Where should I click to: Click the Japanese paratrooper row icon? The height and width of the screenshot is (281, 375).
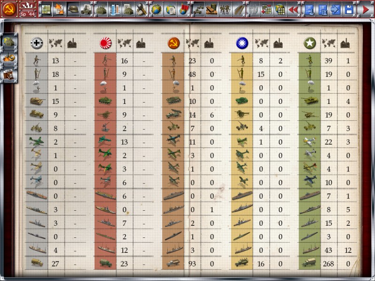click(x=104, y=87)
